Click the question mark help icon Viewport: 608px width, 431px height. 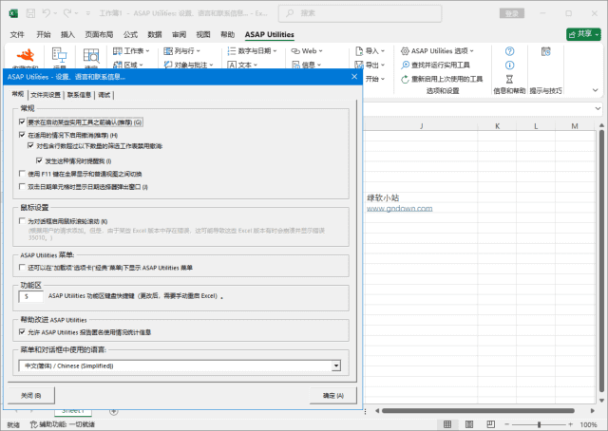pos(509,50)
